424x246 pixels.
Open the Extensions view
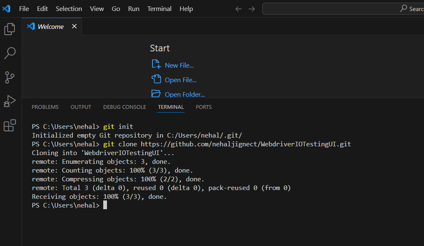10,125
